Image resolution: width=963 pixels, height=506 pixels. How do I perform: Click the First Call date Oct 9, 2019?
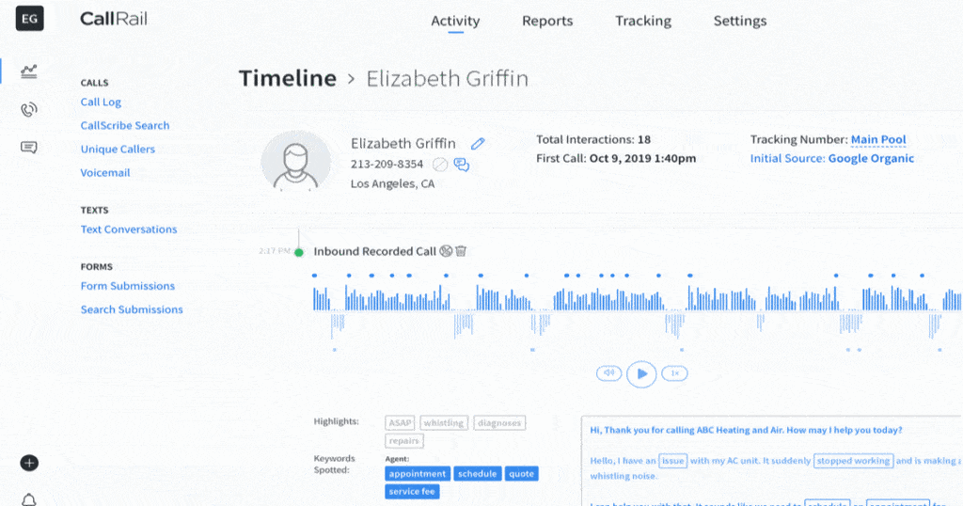point(642,158)
